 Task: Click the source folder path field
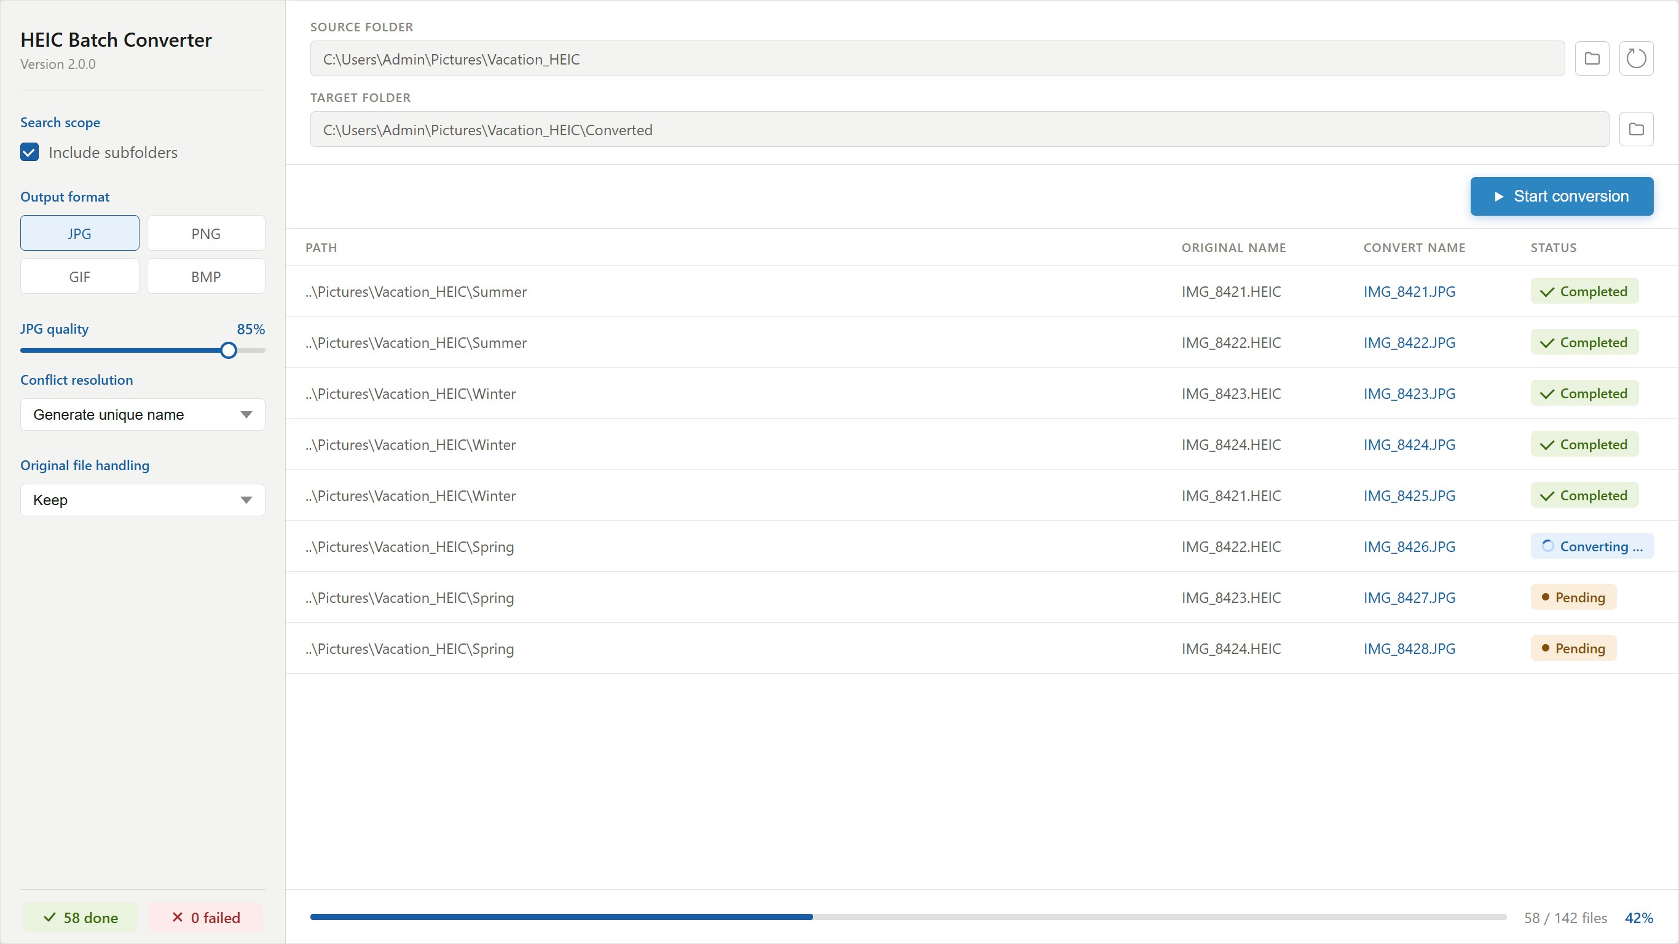coord(937,58)
